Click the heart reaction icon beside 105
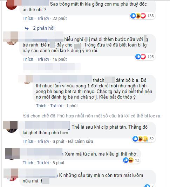 pos(143,57)
